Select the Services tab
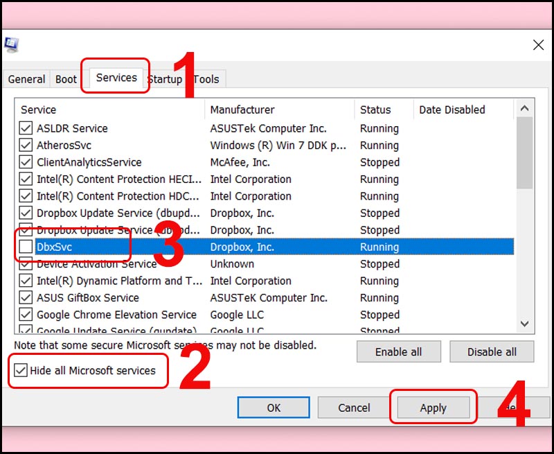This screenshot has width=554, height=454. tap(116, 78)
